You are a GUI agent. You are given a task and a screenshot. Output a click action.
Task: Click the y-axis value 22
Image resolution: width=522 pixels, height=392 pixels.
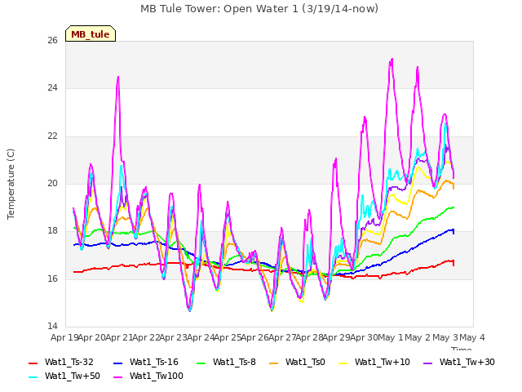point(52,136)
